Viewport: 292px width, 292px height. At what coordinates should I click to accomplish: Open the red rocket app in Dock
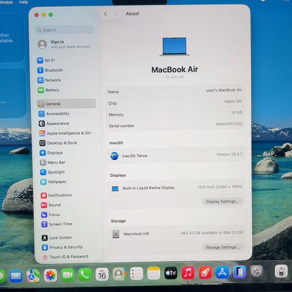point(205,272)
